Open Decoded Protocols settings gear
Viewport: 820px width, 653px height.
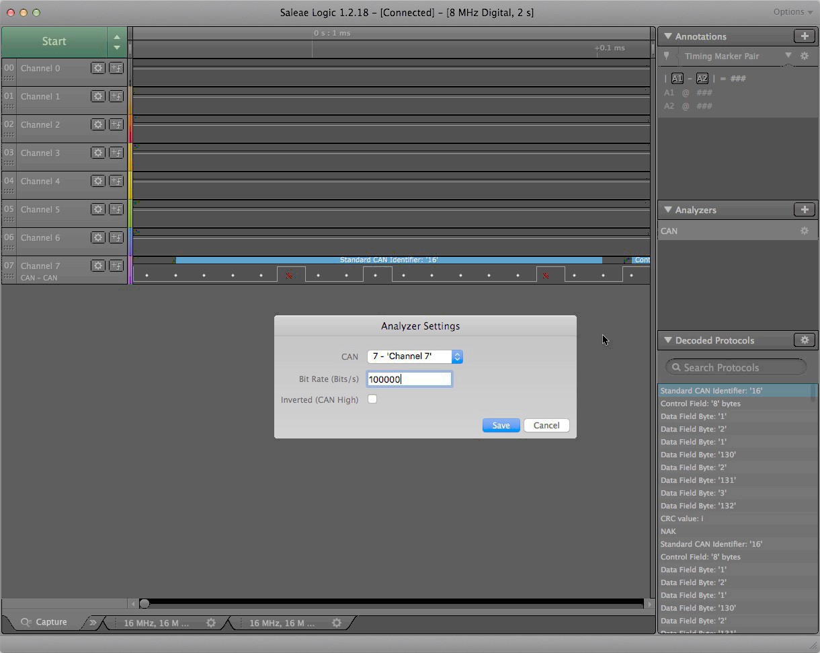(x=804, y=340)
